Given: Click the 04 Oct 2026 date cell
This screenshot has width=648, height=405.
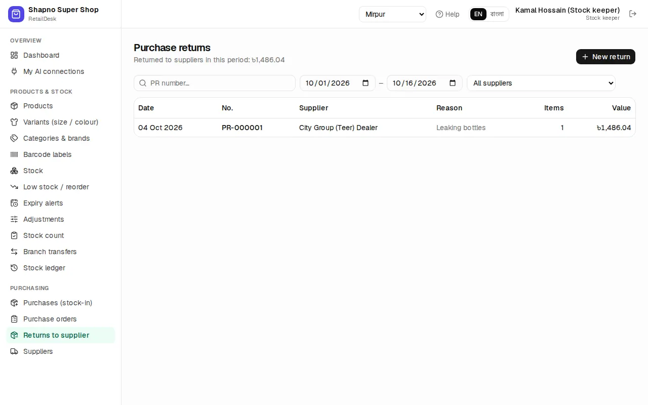Looking at the screenshot, I should [x=160, y=128].
